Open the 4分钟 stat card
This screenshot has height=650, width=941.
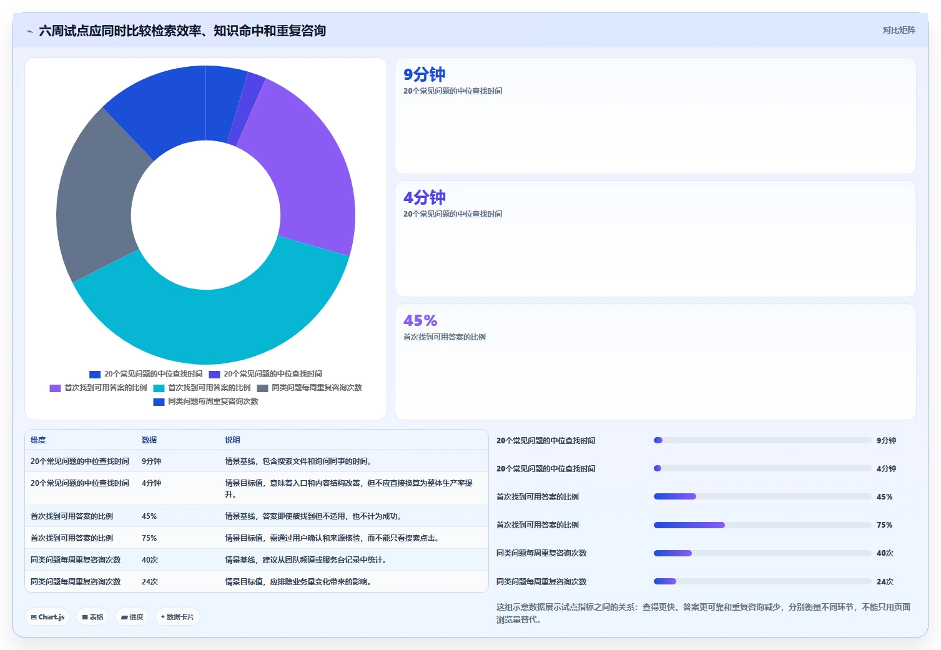coord(656,239)
